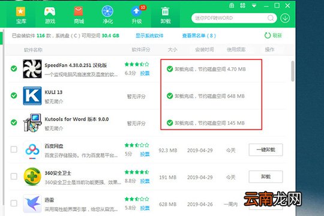Select the Kutools for Word 版本 9.0.0 title
Image resolution: width=324 pixels, height=216 pixels.
click(x=77, y=119)
